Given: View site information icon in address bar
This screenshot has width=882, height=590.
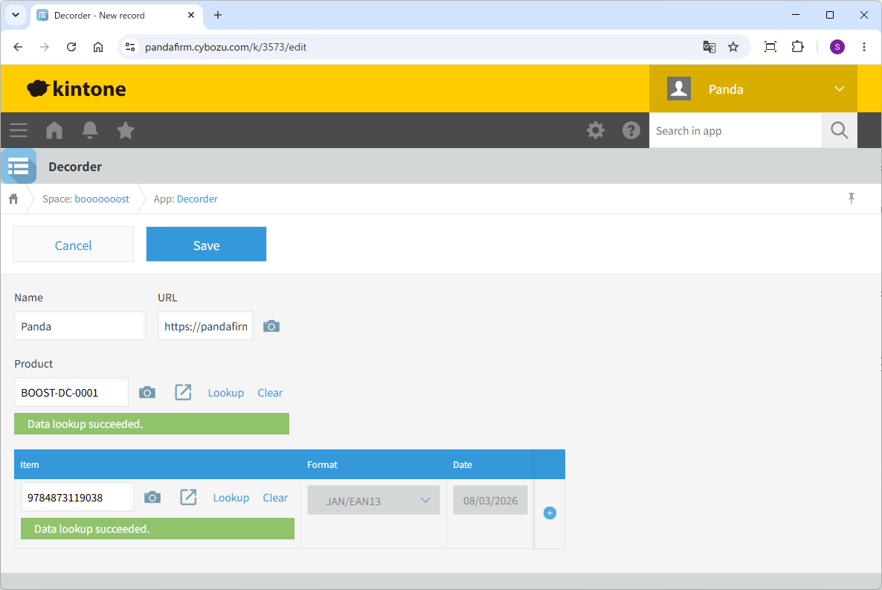Looking at the screenshot, I should [130, 47].
